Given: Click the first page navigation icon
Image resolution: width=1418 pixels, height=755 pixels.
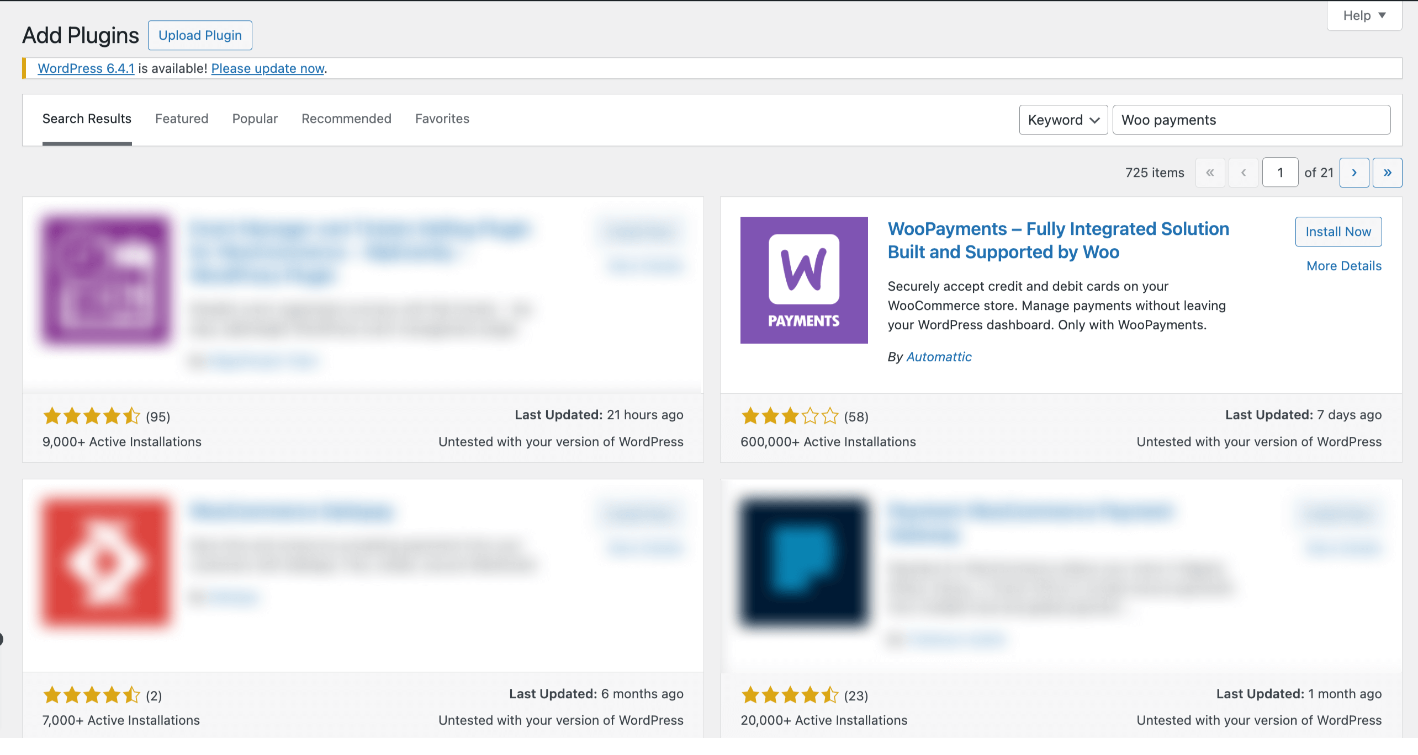Looking at the screenshot, I should pyautogui.click(x=1211, y=173).
